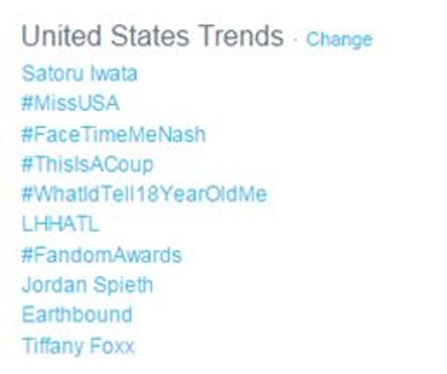Open the Tiffany Foxx trend
Image resolution: width=447 pixels, height=374 pixels.
[x=78, y=345]
